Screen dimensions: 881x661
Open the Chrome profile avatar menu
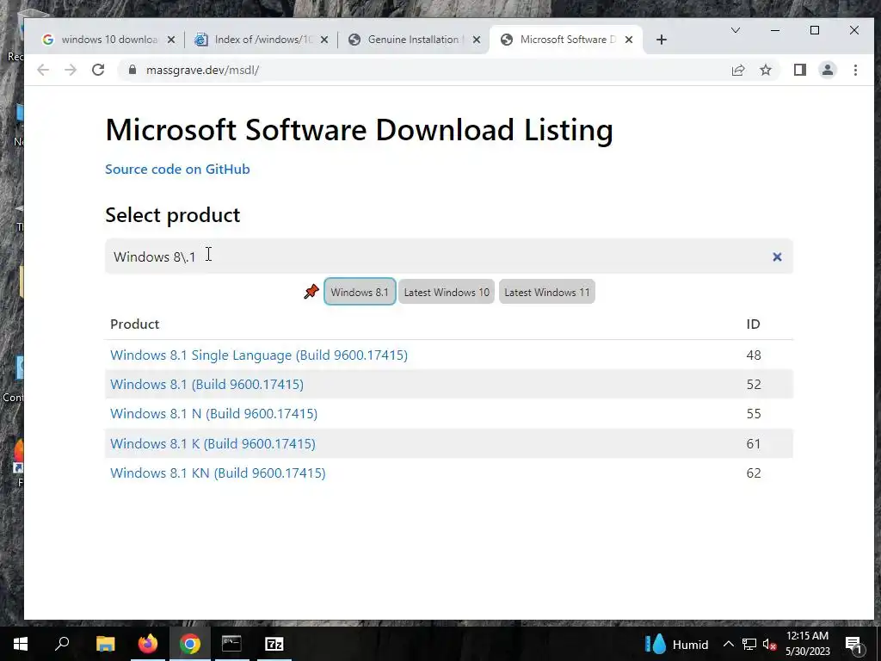[828, 70]
